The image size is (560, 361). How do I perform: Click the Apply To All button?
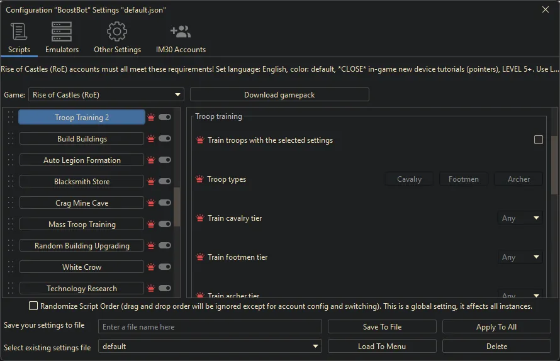tap(496, 326)
